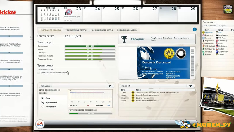Click the Сила training icon
234x132 pixels.
pos(42,98)
